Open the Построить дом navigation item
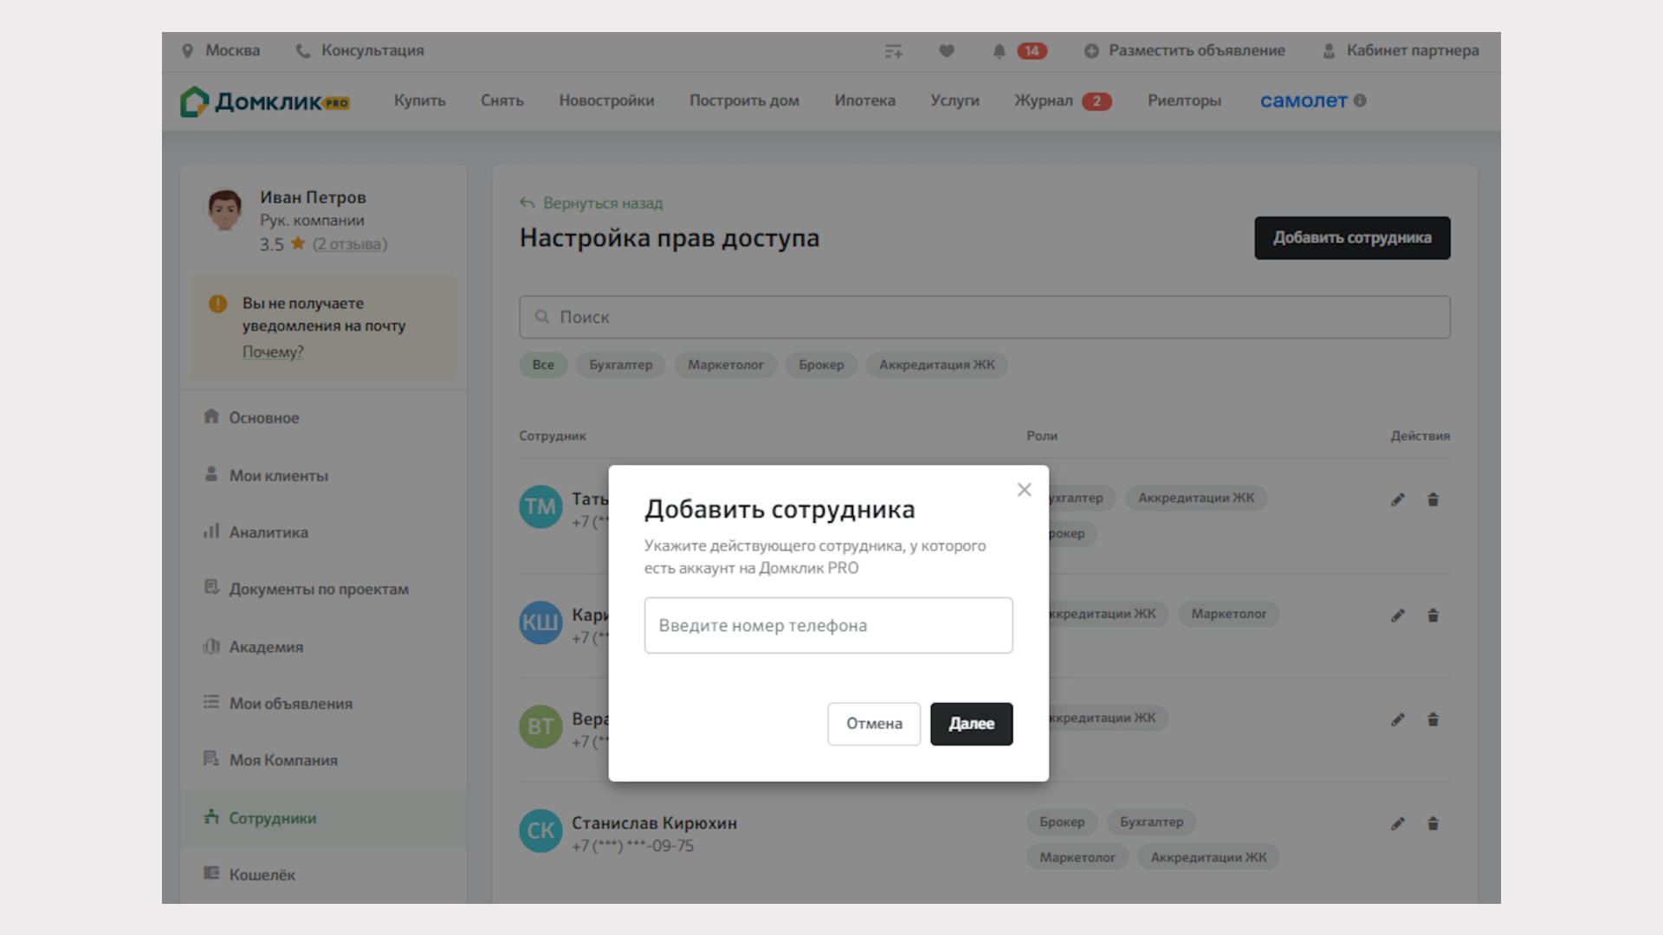Viewport: 1663px width, 935px height. click(x=744, y=101)
